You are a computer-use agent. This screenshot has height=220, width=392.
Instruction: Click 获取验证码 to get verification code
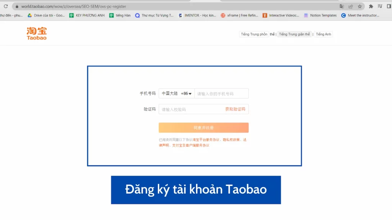(235, 109)
